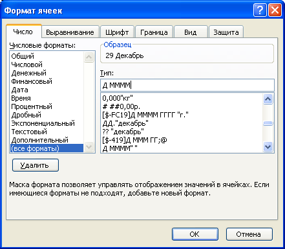Pick the [$-419]Д МММ ГГ;@ type
The height and width of the screenshot is (249, 285).
(x=182, y=140)
